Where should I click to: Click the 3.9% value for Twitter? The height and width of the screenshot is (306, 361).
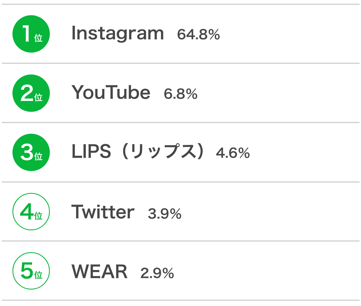tap(164, 213)
